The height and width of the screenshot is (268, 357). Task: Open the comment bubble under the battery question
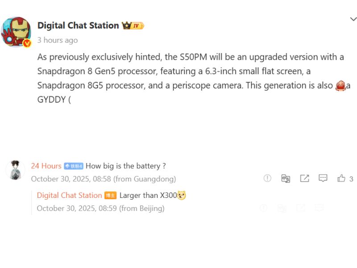click(323, 178)
